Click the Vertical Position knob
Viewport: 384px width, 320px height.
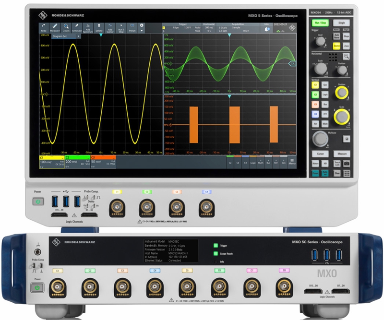(x=342, y=92)
